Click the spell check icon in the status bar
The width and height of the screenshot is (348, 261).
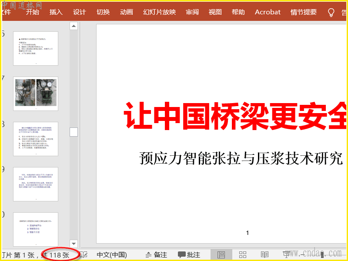[x=84, y=255]
